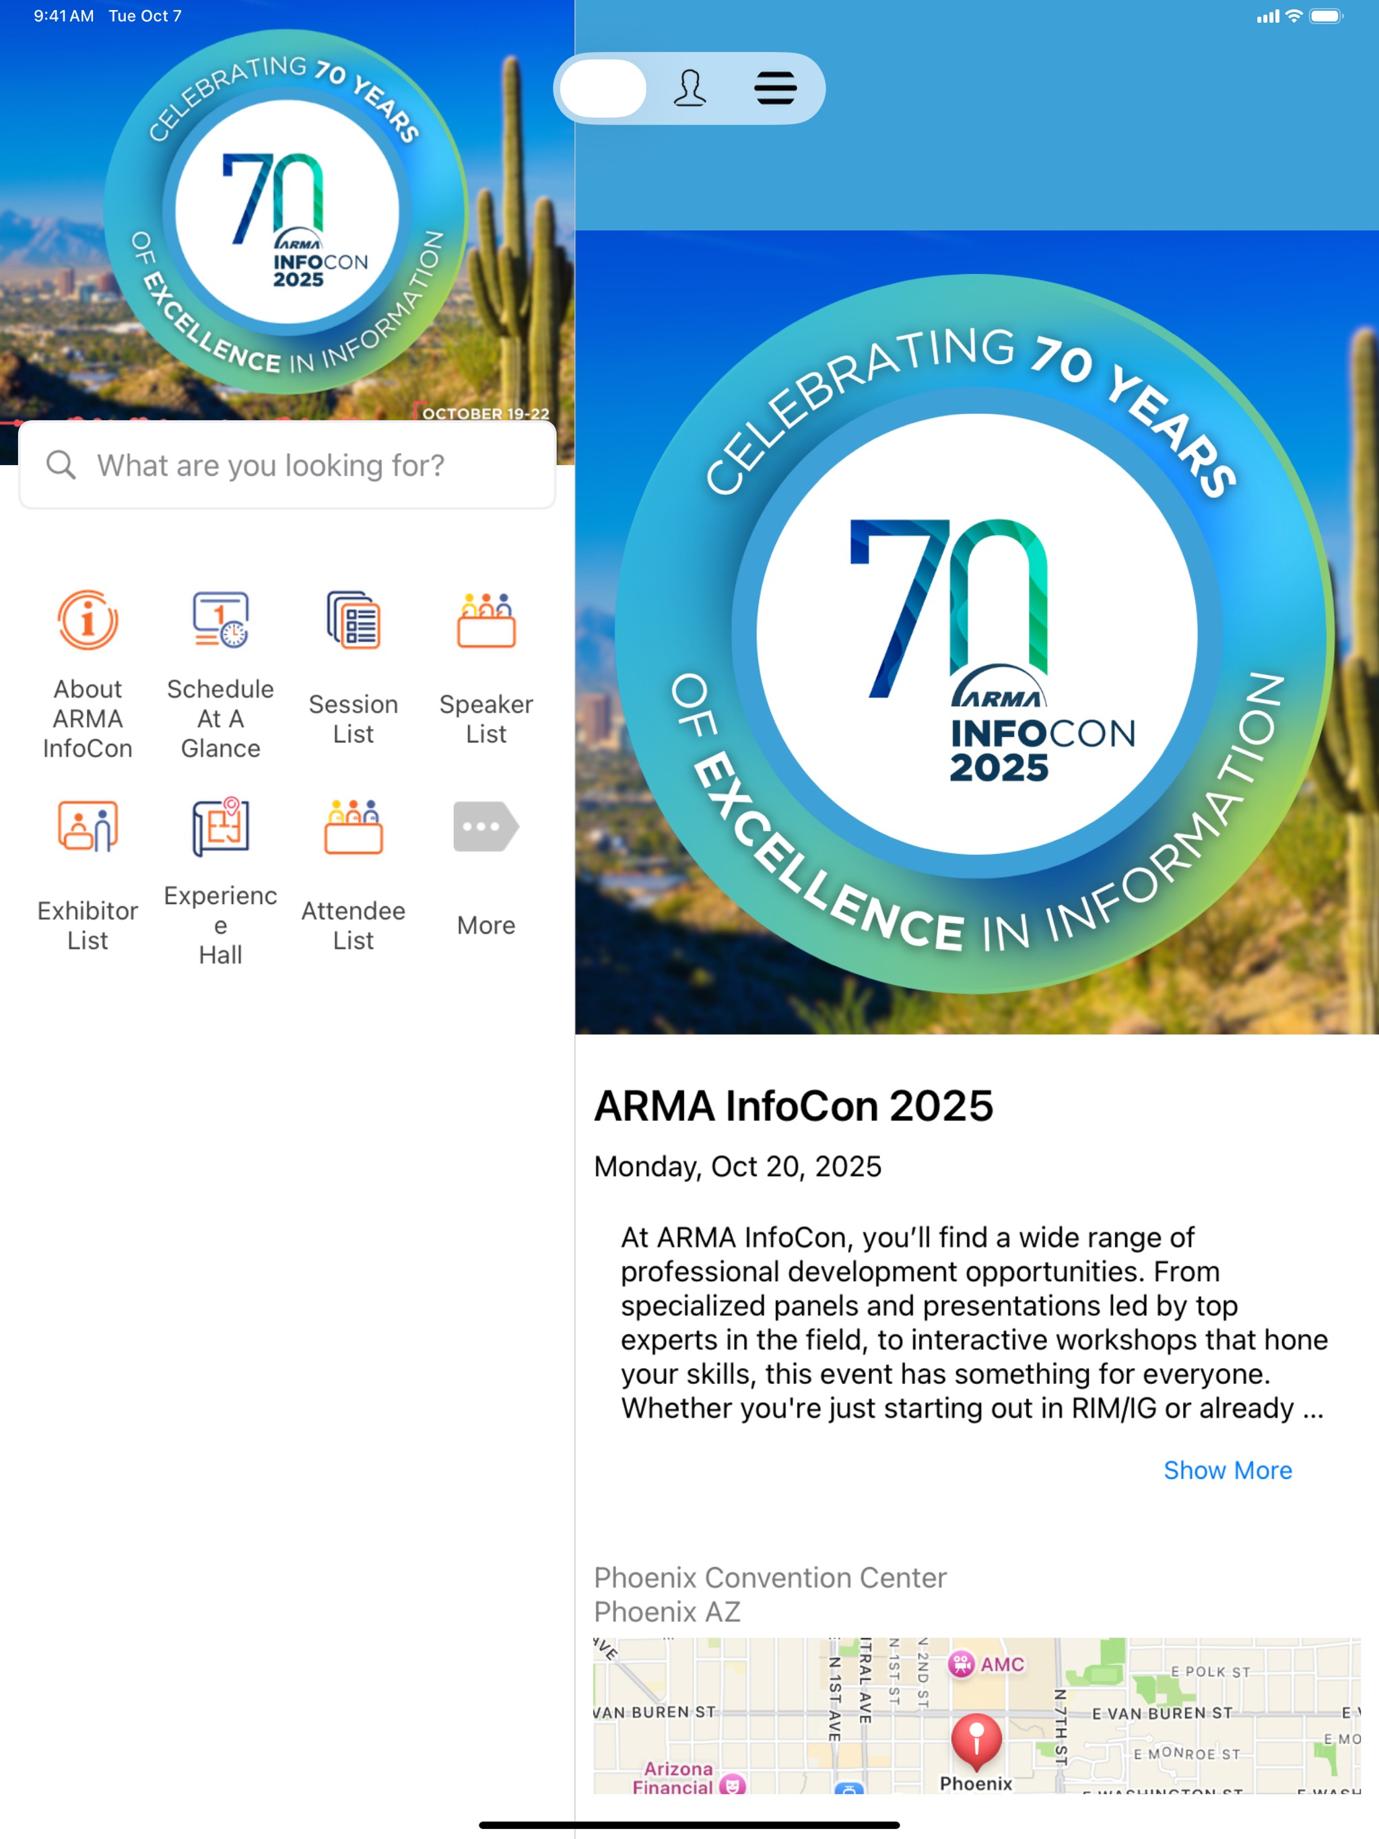Open the Speaker List icon

[x=487, y=620]
